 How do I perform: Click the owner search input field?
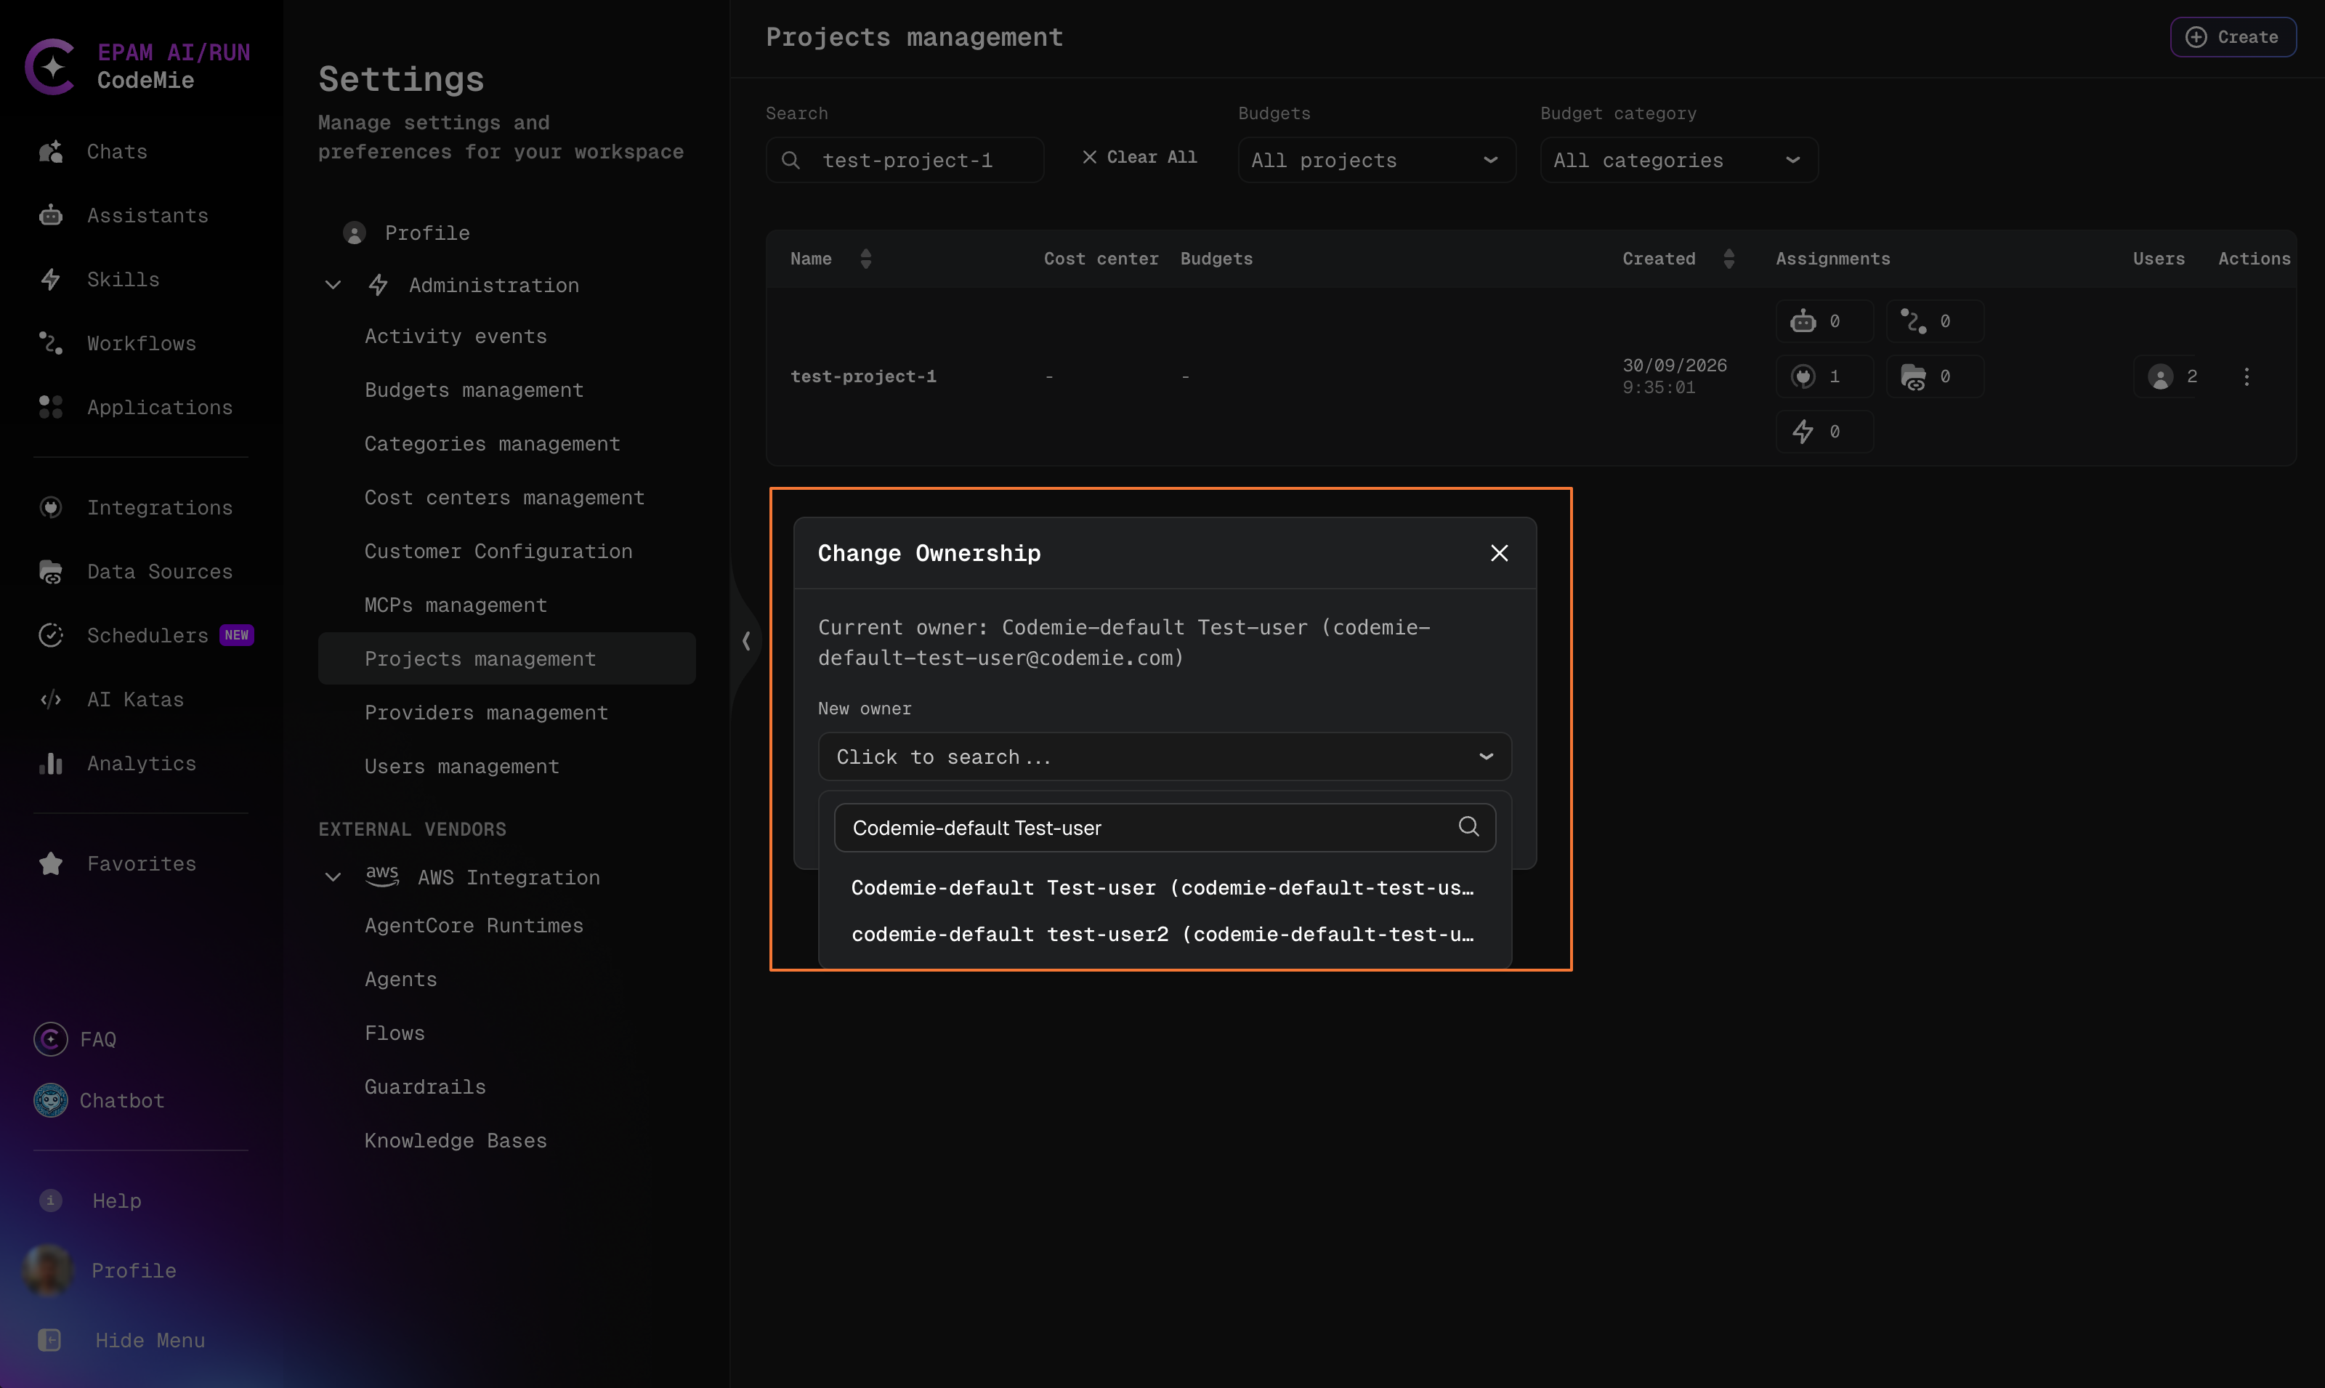(1164, 828)
